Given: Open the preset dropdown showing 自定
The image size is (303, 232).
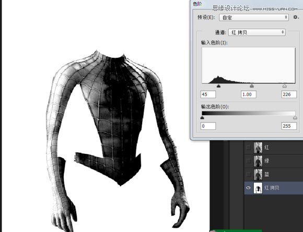Looking at the screenshot, I should click(254, 17).
